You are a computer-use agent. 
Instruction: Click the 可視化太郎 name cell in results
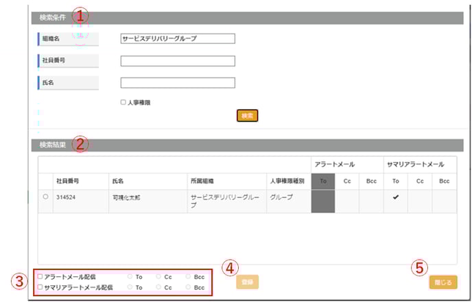(x=126, y=197)
